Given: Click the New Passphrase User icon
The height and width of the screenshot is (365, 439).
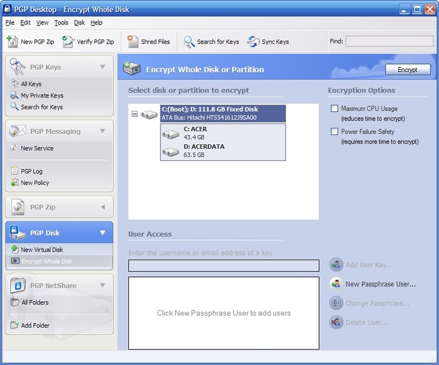Looking at the screenshot, I should tap(336, 283).
